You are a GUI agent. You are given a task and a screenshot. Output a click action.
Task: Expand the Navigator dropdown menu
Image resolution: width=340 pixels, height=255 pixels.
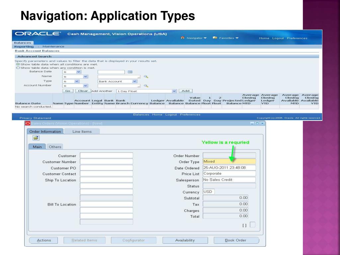(205, 38)
